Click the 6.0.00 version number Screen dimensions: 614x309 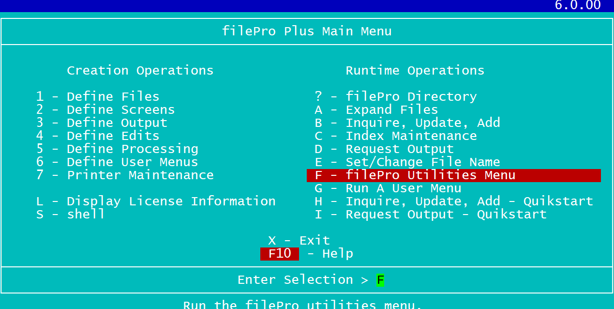click(x=578, y=5)
